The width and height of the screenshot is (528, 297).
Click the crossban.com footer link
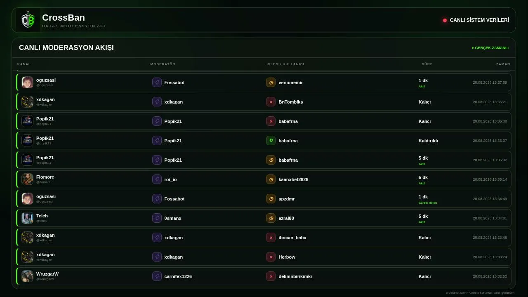pos(456,293)
